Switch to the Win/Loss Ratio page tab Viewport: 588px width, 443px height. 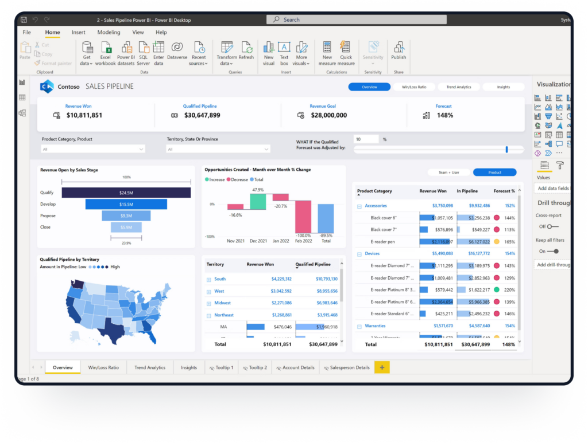pyautogui.click(x=103, y=367)
